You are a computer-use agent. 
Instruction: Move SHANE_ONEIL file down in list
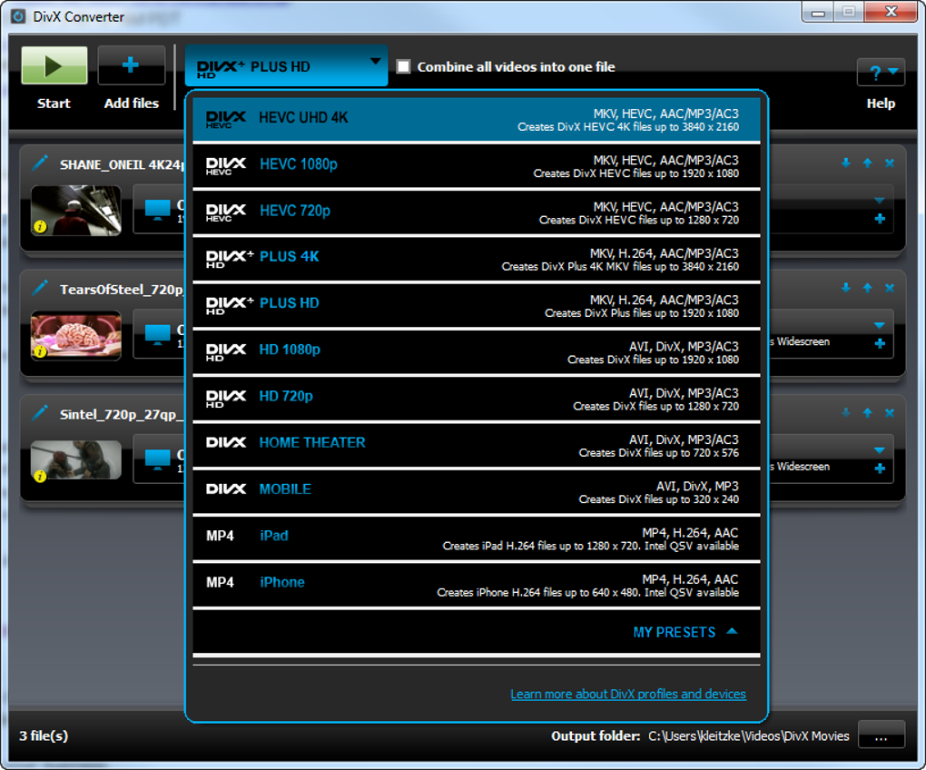846,163
